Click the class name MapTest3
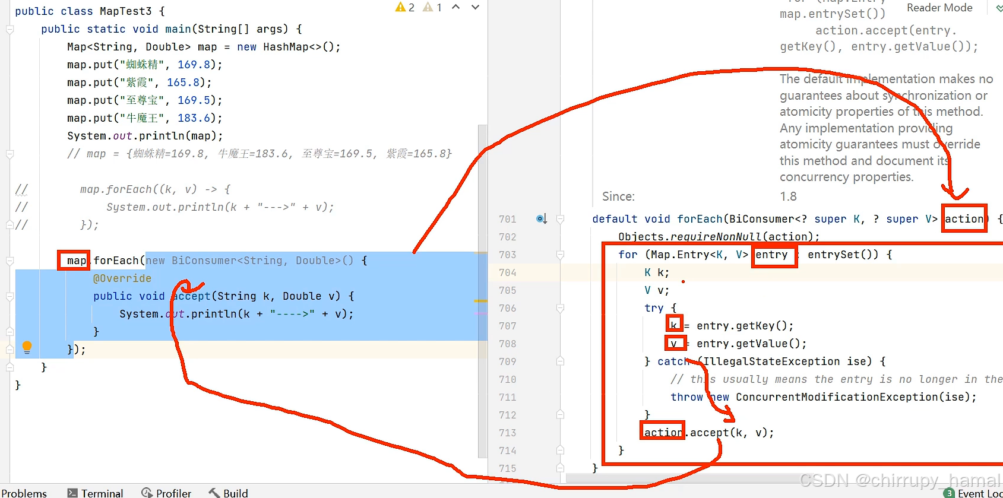1003x498 pixels. tap(126, 11)
